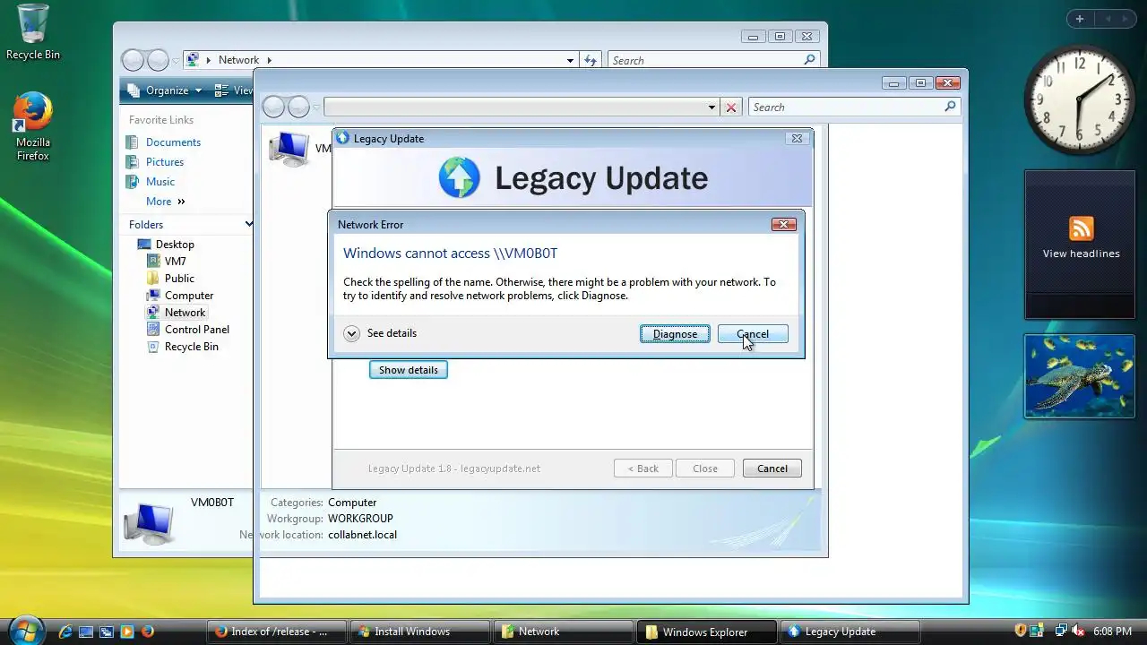Select Network in the folder tree
Viewport: 1147px width, 645px height.
point(185,313)
